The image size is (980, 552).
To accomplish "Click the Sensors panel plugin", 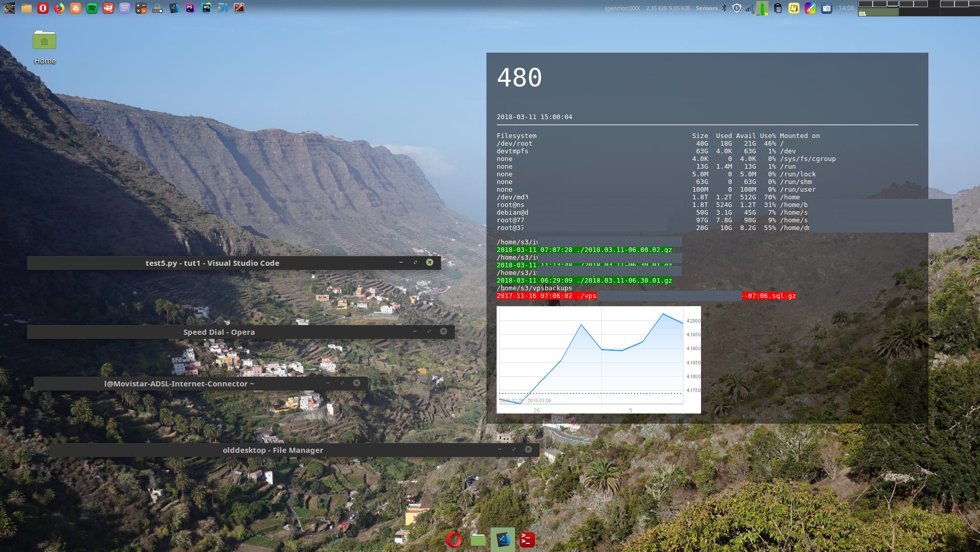I will tap(707, 8).
